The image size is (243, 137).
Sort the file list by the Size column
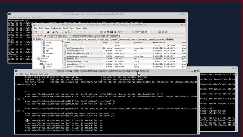tap(108, 43)
